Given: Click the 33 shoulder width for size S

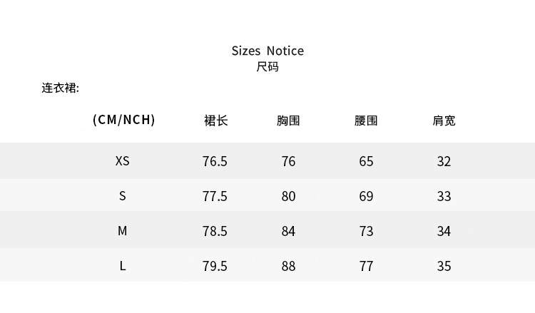Looking at the screenshot, I should [x=444, y=196].
